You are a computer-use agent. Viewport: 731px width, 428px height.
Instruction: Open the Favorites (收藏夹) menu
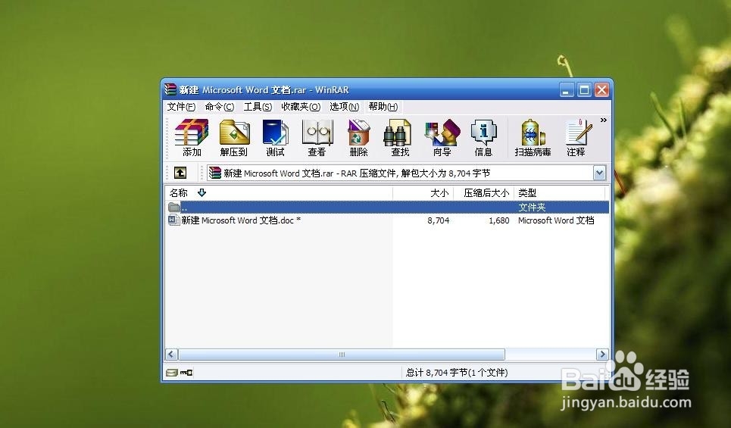[x=301, y=107]
